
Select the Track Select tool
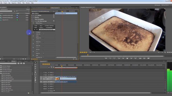[x=35, y=65]
